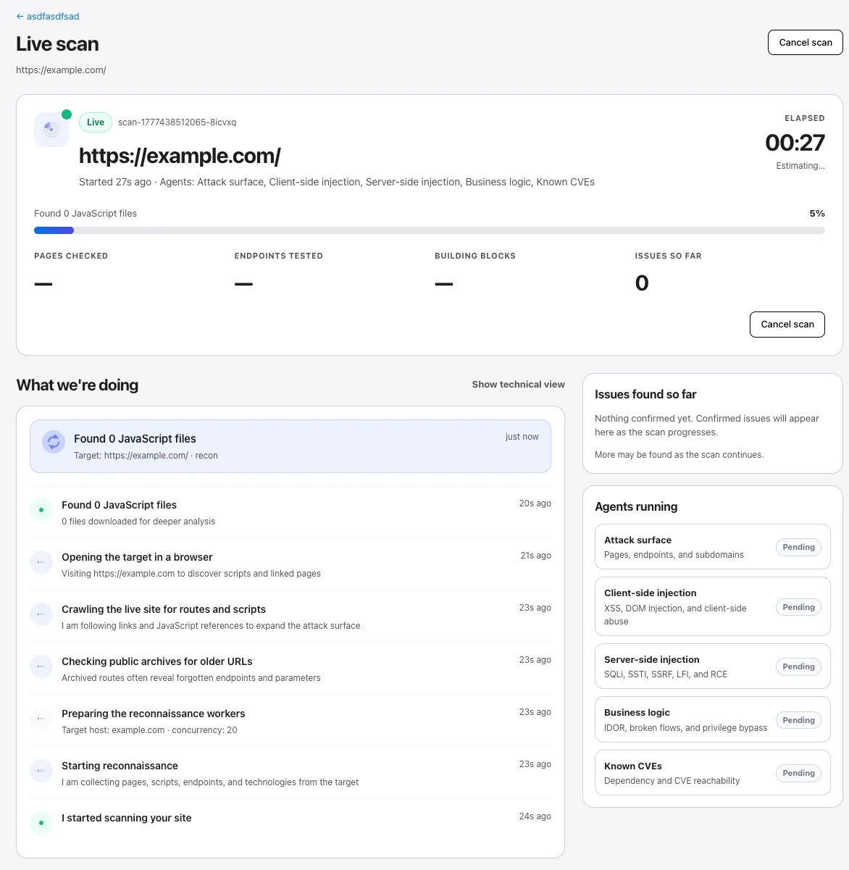Screen dimensions: 849x870
Task: Click the ellipsis icon beside "Crawling the live site"
Action: coord(41,614)
